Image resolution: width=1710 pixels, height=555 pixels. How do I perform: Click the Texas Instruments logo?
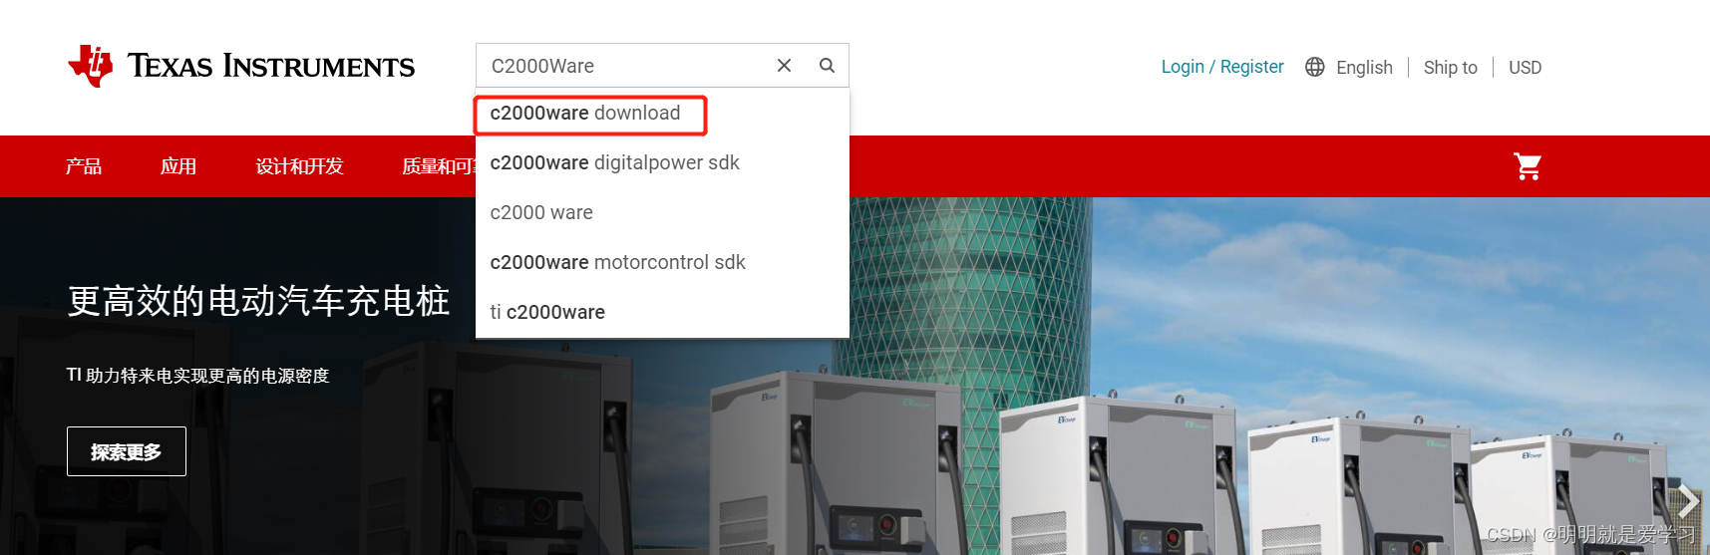241,66
